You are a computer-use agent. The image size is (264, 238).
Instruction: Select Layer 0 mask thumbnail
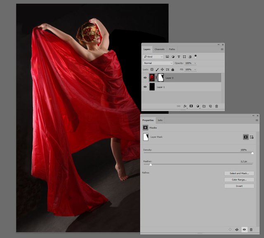pyautogui.click(x=161, y=78)
